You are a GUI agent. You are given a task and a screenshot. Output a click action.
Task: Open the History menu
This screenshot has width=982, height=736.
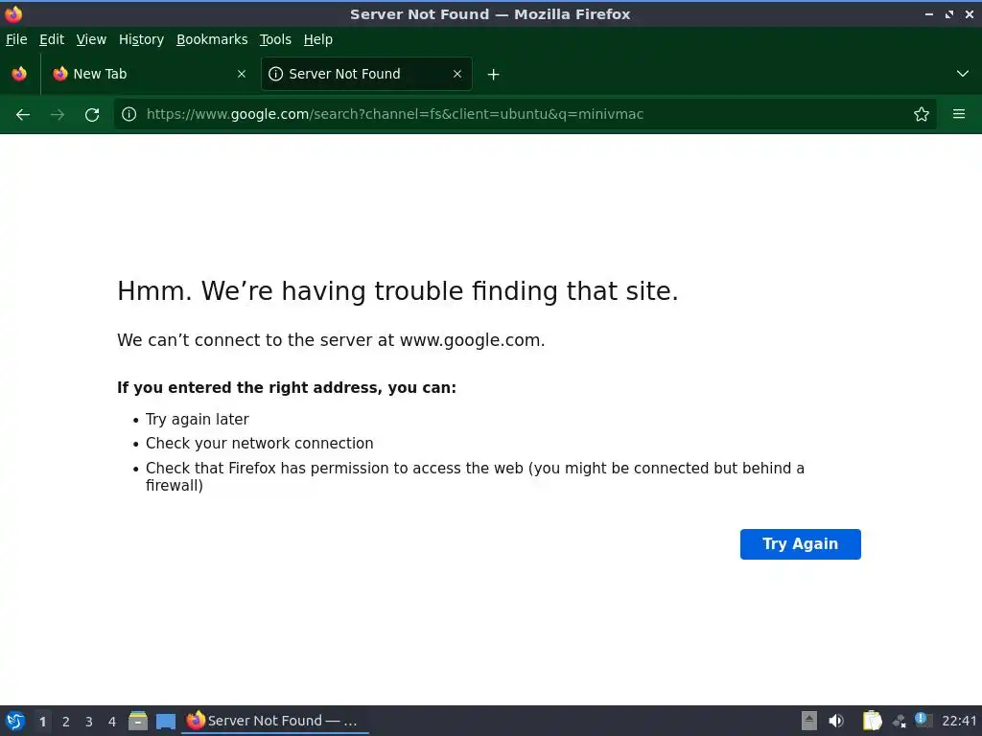[x=142, y=39]
